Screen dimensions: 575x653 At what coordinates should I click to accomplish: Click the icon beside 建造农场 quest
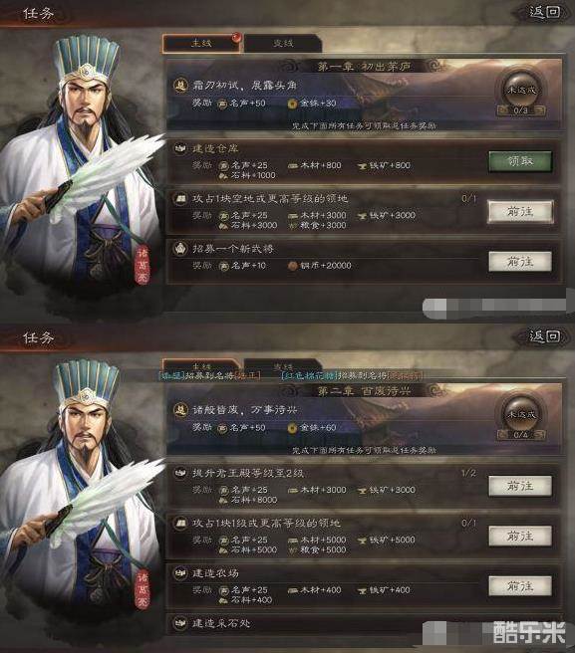point(180,573)
